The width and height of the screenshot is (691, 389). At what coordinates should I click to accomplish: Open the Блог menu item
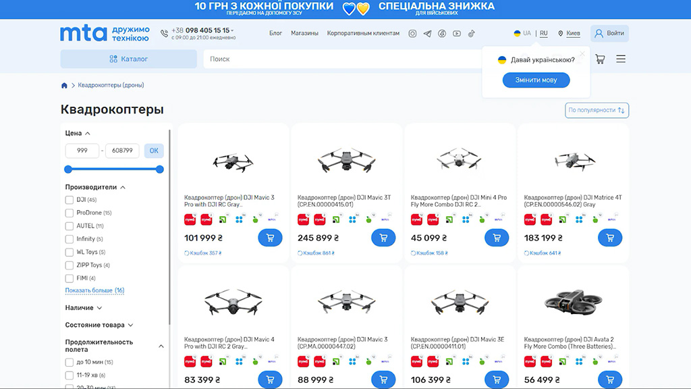pos(275,33)
